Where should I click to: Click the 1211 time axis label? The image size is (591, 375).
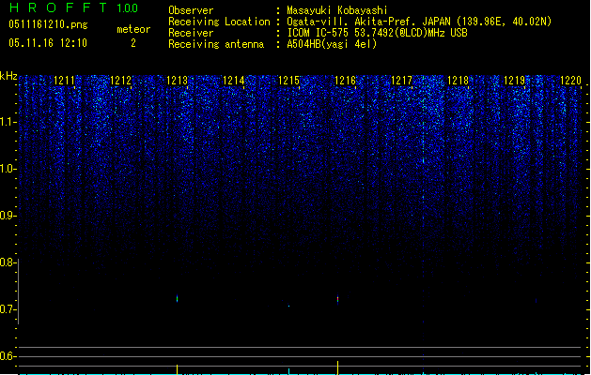pyautogui.click(x=64, y=81)
